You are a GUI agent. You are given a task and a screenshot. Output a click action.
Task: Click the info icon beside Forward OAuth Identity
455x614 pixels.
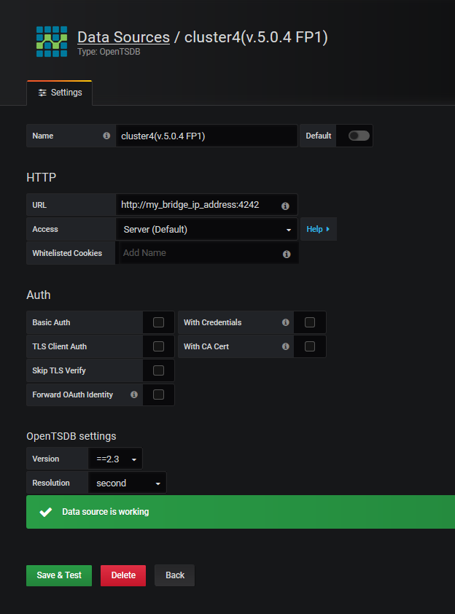coord(134,395)
